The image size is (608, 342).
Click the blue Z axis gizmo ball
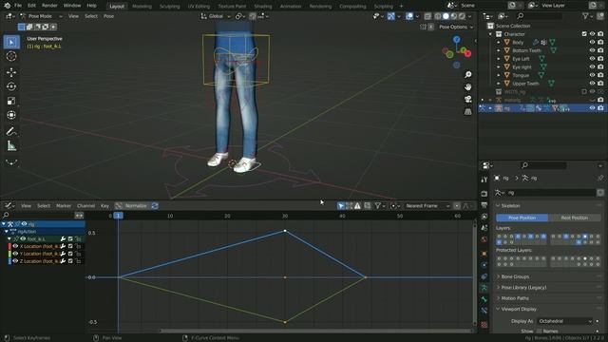click(456, 40)
